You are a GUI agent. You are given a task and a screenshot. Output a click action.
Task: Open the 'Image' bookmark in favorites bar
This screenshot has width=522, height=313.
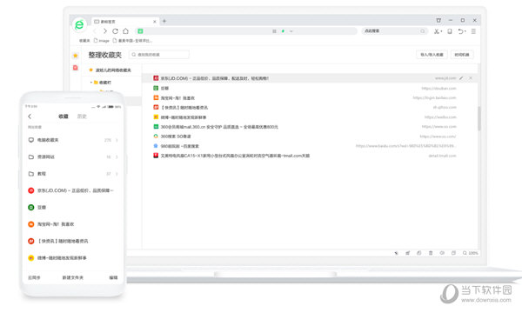pyautogui.click(x=102, y=41)
